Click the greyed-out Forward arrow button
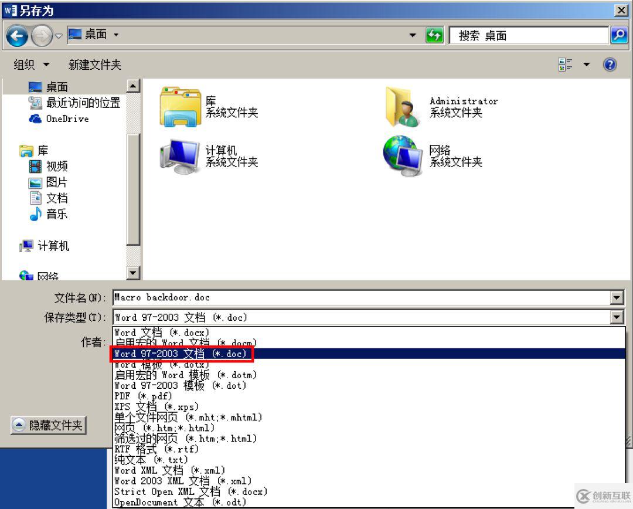The height and width of the screenshot is (509, 633). tap(42, 36)
